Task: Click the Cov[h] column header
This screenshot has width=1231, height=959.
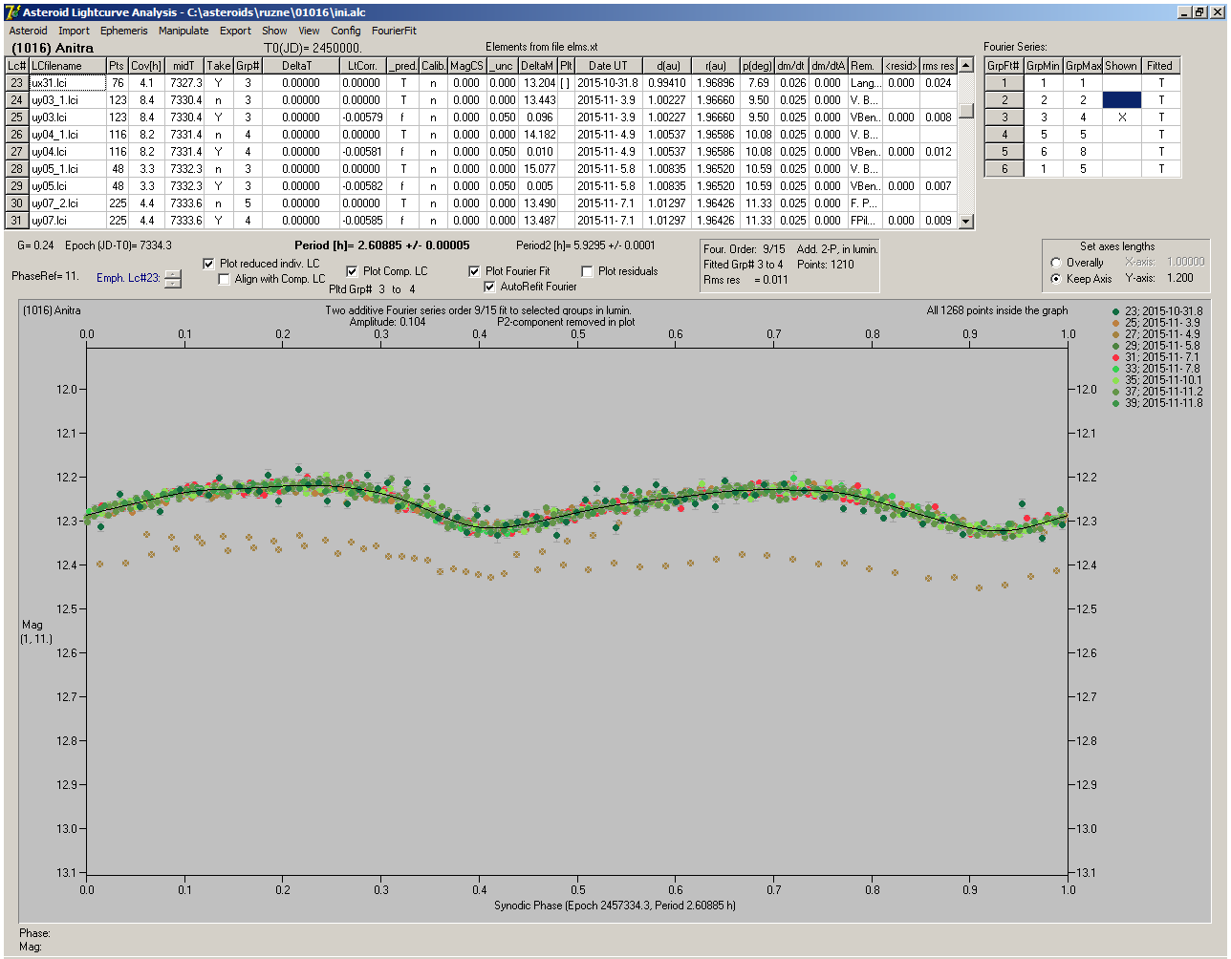Action: (147, 66)
